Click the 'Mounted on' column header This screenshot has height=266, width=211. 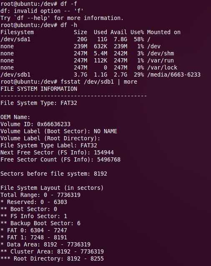[x=164, y=32]
